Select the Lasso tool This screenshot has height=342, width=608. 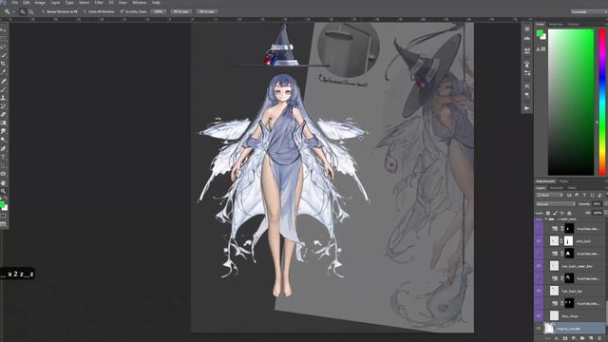[4, 47]
